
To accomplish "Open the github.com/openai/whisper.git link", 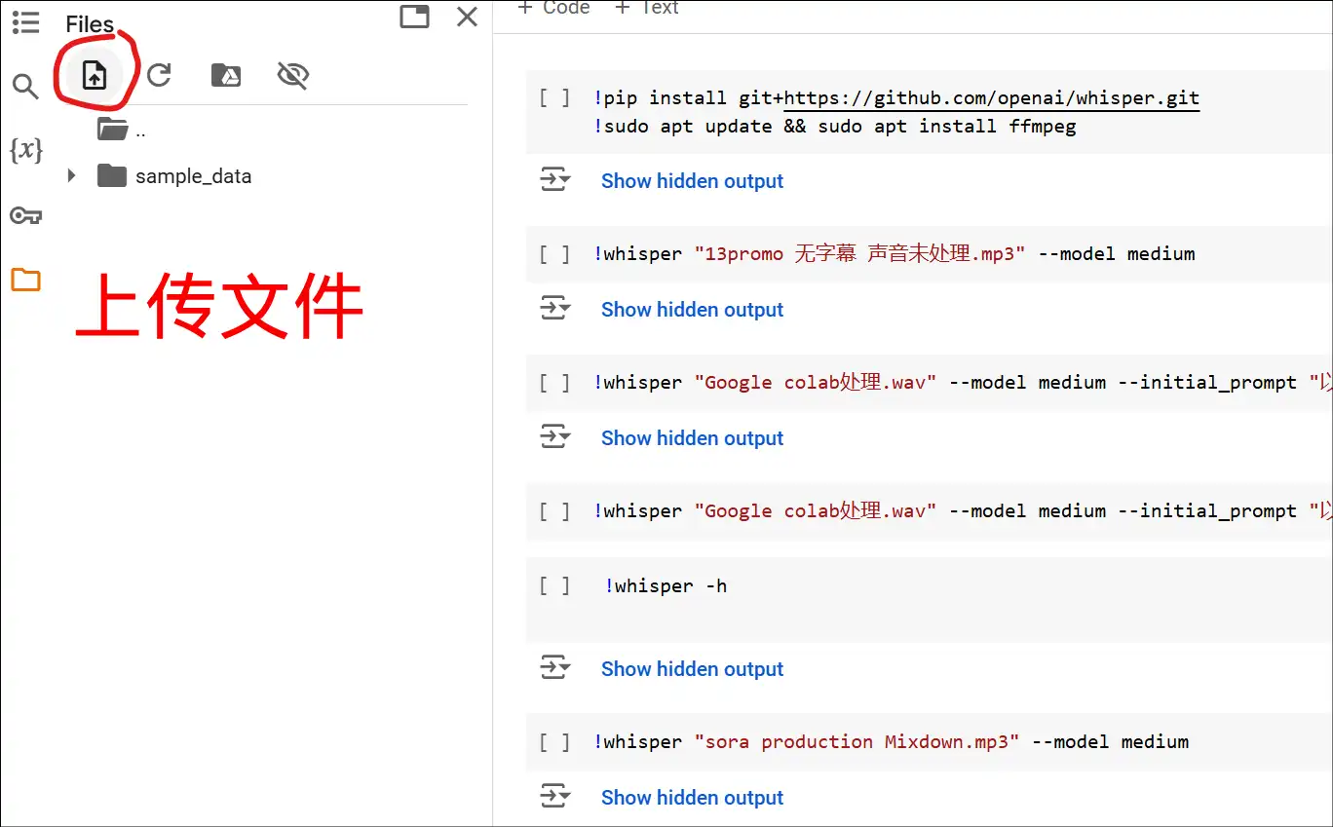I will coord(992,97).
